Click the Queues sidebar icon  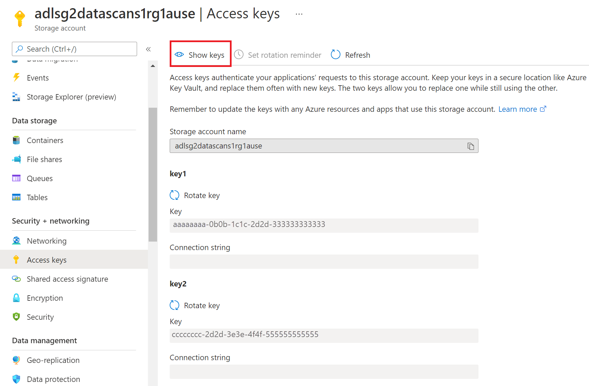pos(16,178)
